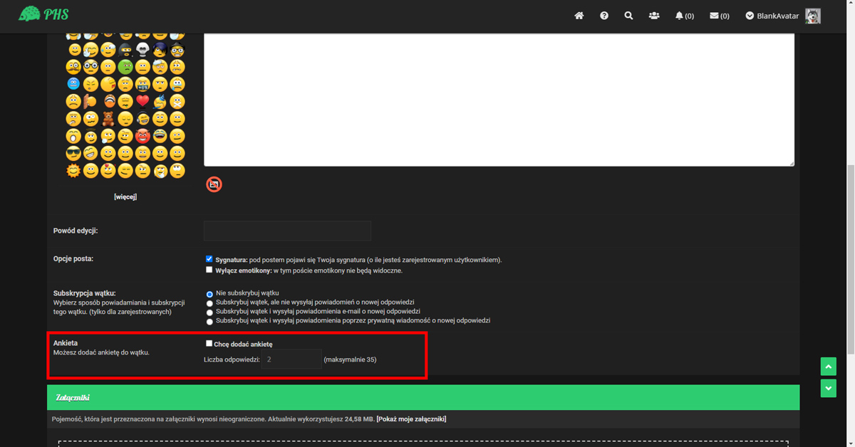Click the Załączniki section header

tap(423, 397)
